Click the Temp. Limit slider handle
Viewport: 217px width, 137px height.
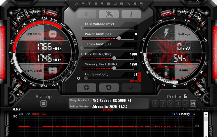(82, 48)
